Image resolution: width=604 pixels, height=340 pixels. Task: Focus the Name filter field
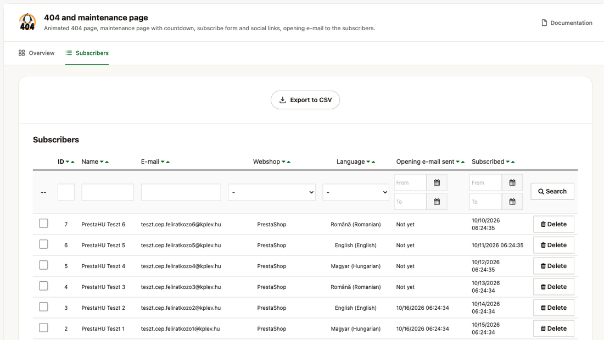coord(108,192)
